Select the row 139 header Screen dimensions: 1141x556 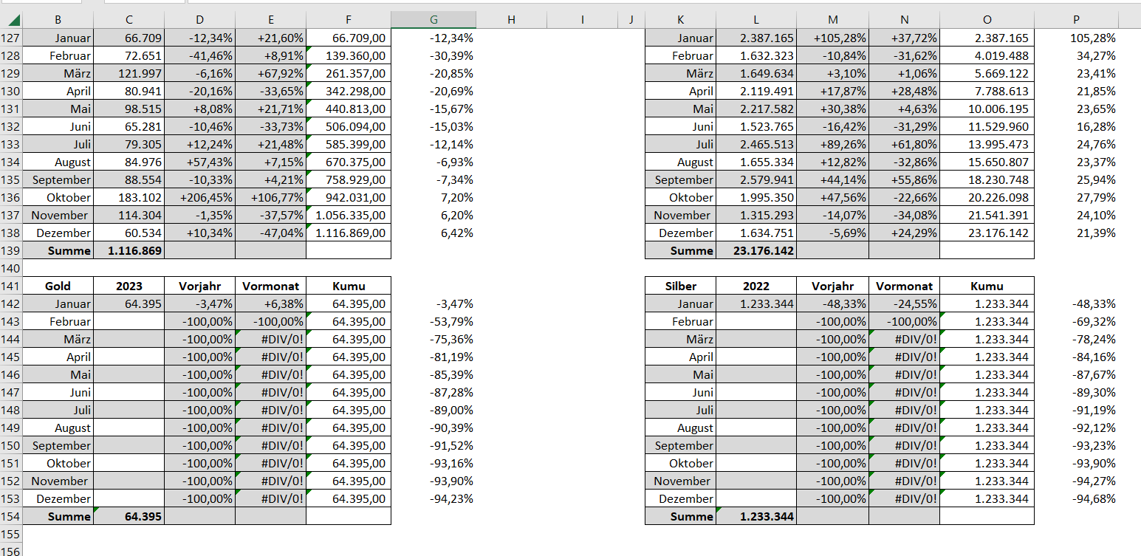tap(11, 251)
